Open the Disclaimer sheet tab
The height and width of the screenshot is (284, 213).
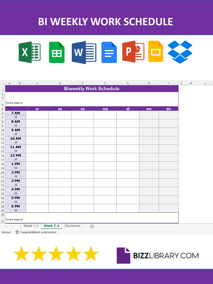(72, 226)
